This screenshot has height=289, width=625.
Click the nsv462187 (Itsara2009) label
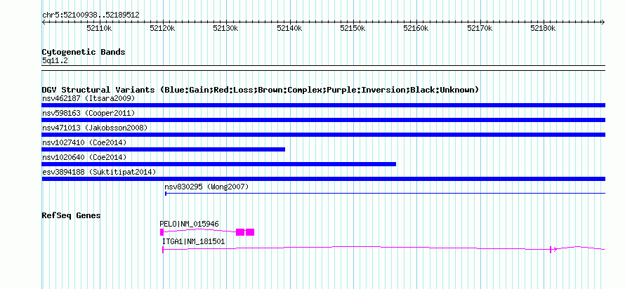pos(88,98)
